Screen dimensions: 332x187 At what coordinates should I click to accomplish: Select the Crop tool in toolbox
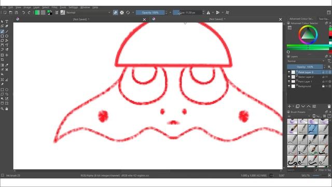pyautogui.click(x=2, y=60)
